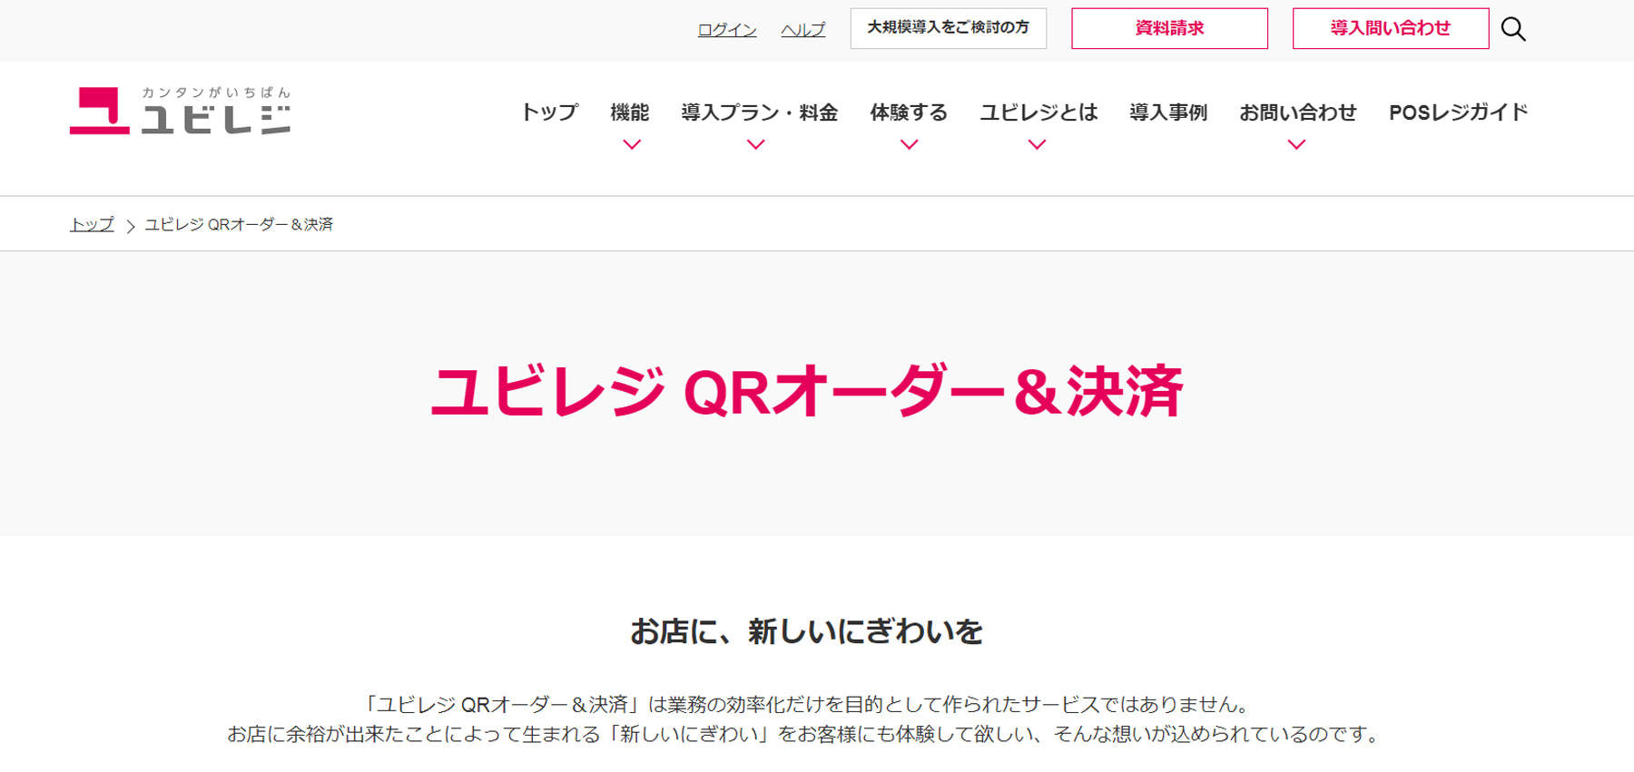Expand the 体験する chevron

[x=909, y=144]
